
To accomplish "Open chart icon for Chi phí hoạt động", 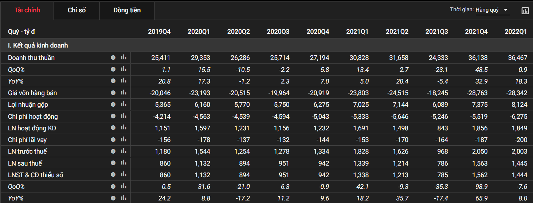I will coord(124,116).
